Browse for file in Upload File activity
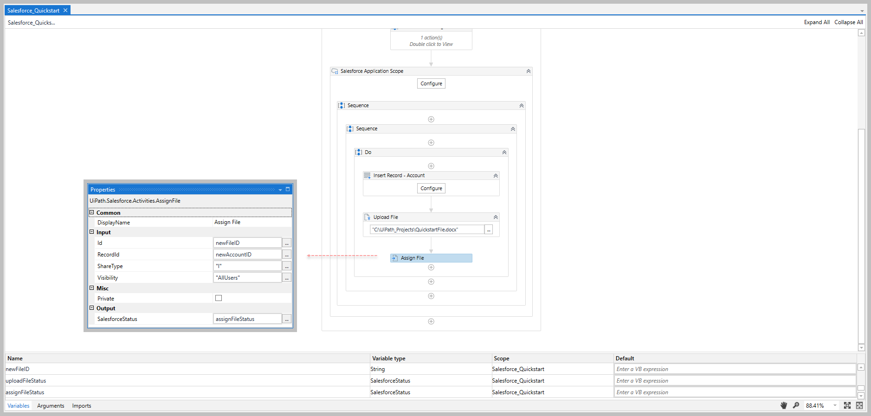Image resolution: width=871 pixels, height=416 pixels. pyautogui.click(x=489, y=230)
